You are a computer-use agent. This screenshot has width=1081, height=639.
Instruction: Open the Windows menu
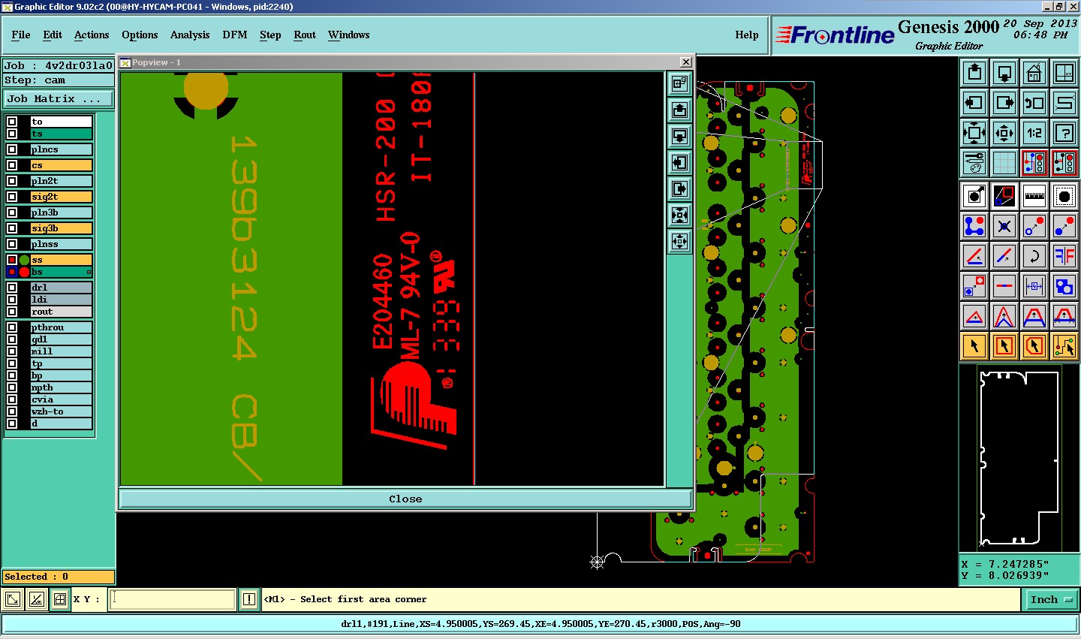(348, 35)
